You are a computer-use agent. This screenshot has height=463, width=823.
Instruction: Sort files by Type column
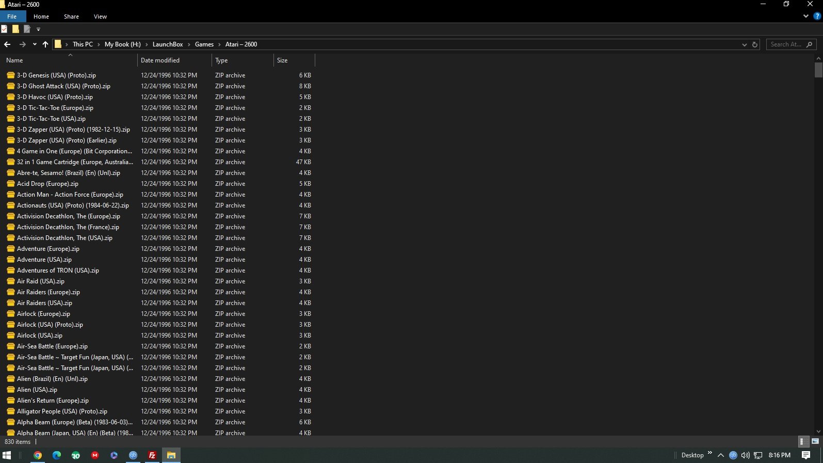pos(243,60)
